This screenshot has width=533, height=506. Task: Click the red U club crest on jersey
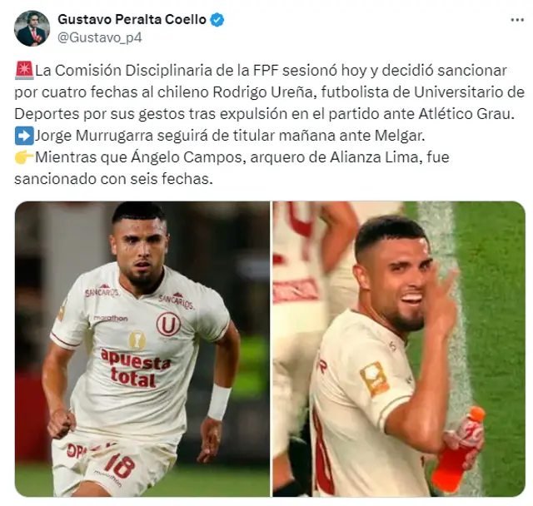(168, 324)
